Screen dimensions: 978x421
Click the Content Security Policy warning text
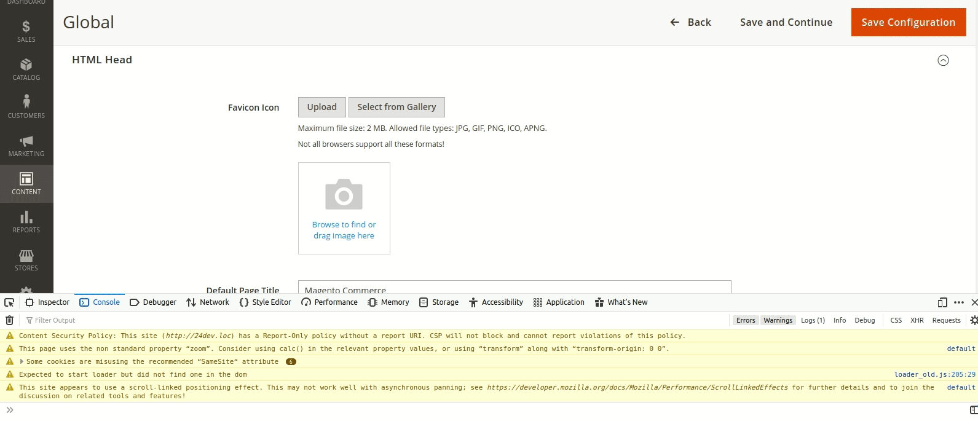click(352, 336)
